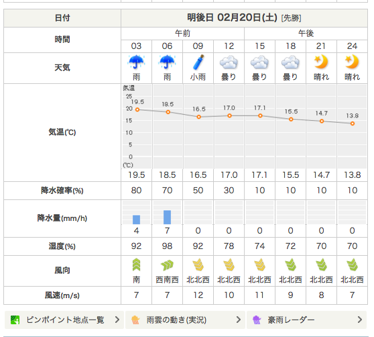Click the wind speed value 11
Screen dimensions: 374x337
pos(259,295)
